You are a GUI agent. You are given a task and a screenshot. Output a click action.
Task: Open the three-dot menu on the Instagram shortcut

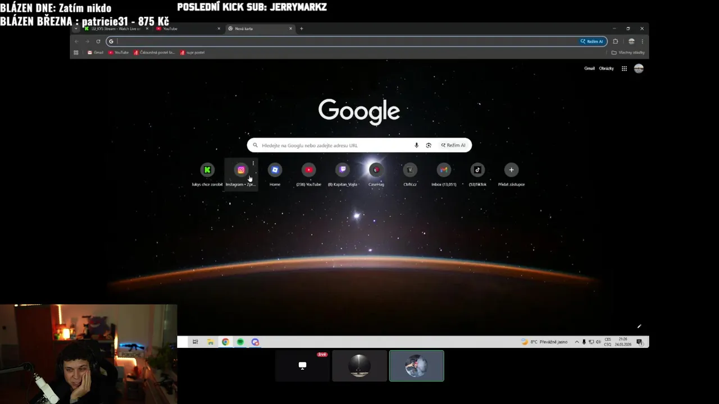(253, 163)
